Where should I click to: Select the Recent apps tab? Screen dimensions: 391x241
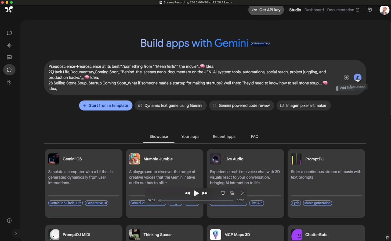click(x=224, y=137)
